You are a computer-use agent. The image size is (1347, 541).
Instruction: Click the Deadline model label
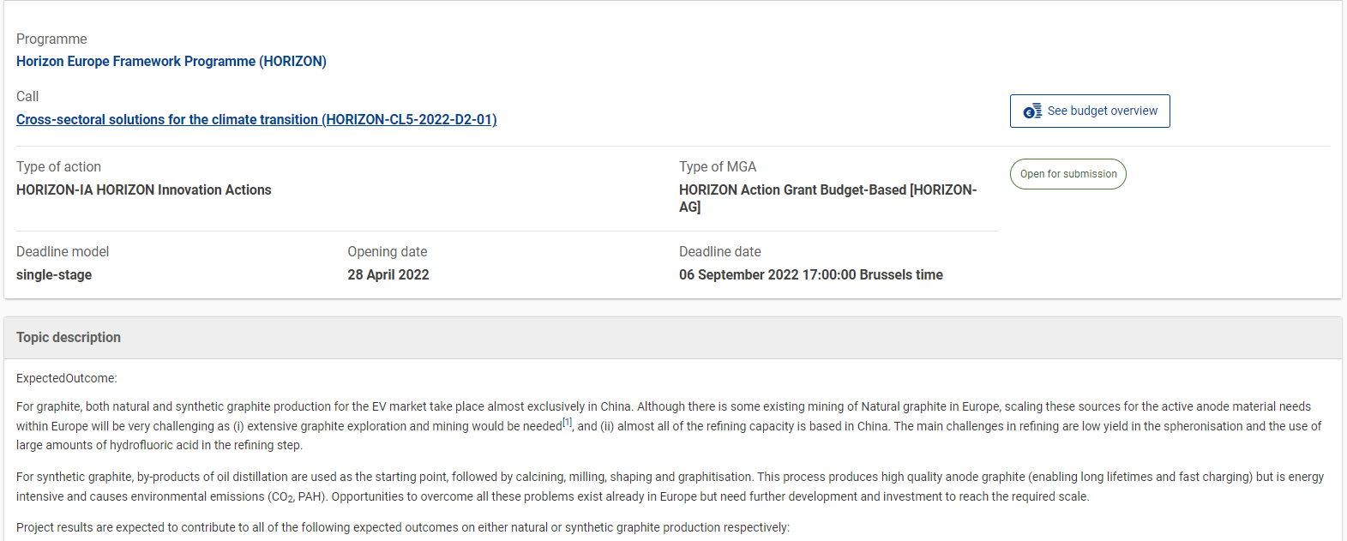coord(63,251)
